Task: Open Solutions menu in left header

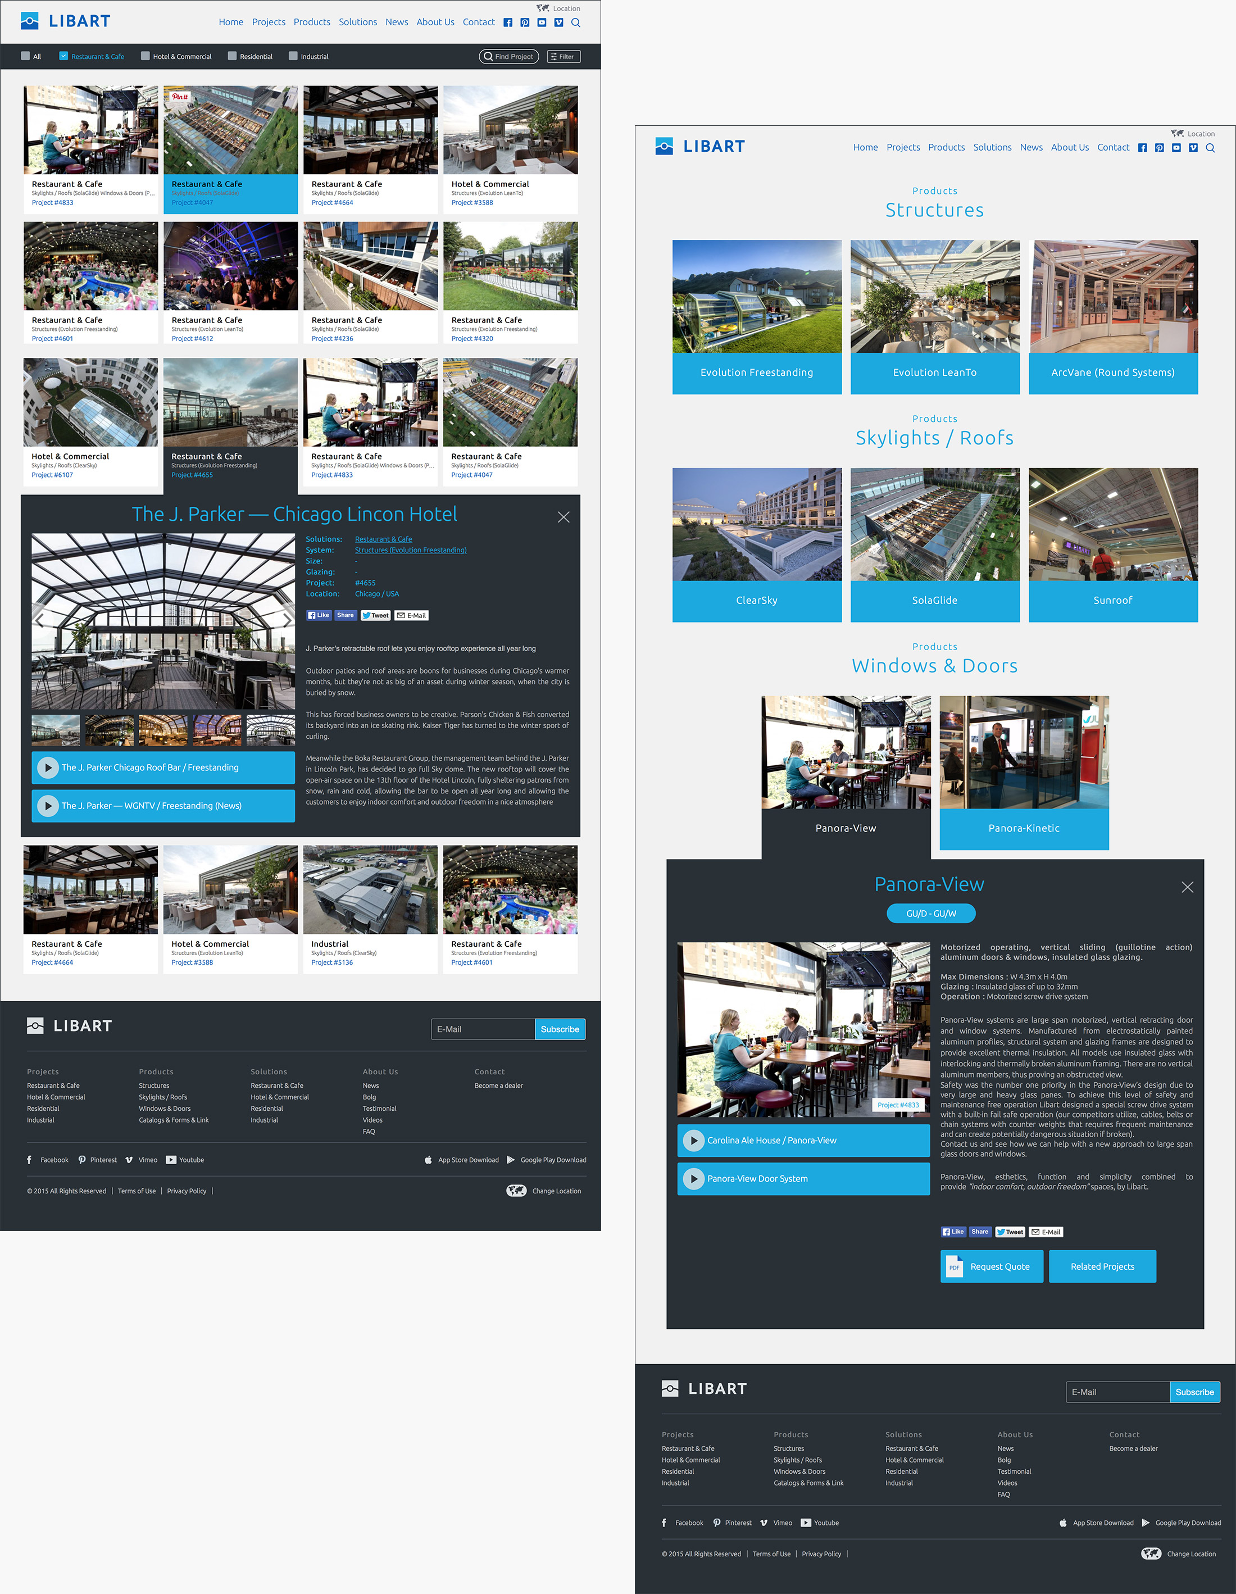Action: click(357, 22)
